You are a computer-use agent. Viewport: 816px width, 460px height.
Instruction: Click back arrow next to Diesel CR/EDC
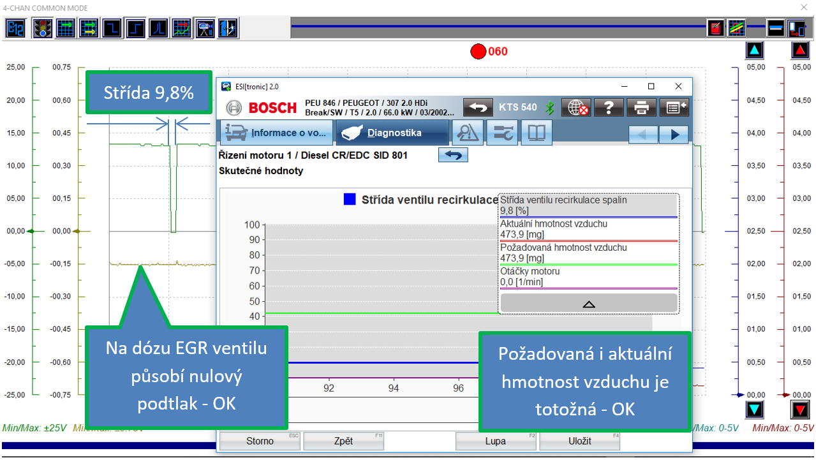tap(453, 155)
